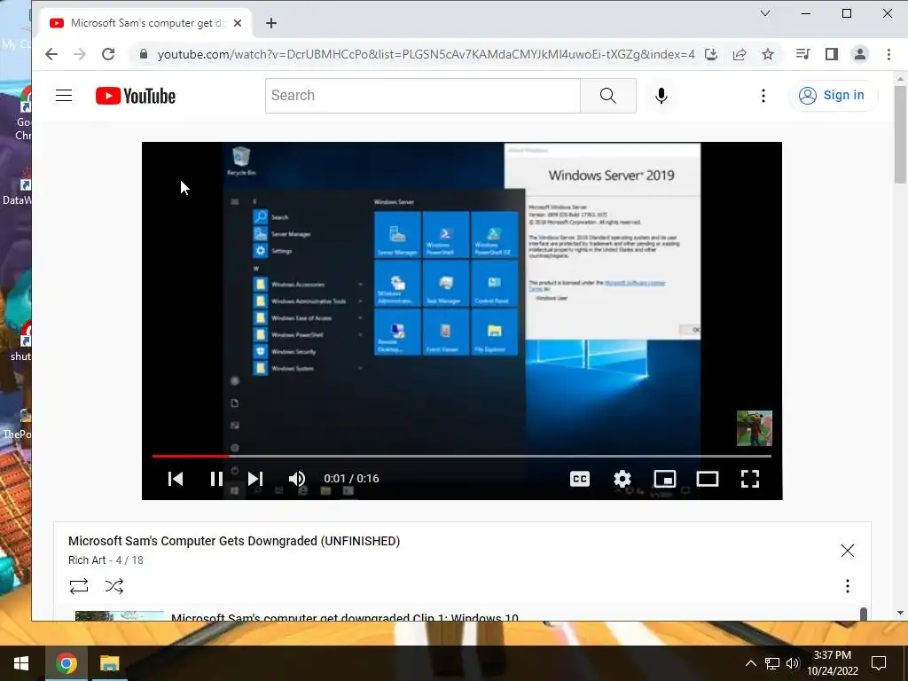Switch to miniplayer mode
Image resolution: width=908 pixels, height=681 pixels.
pos(665,479)
